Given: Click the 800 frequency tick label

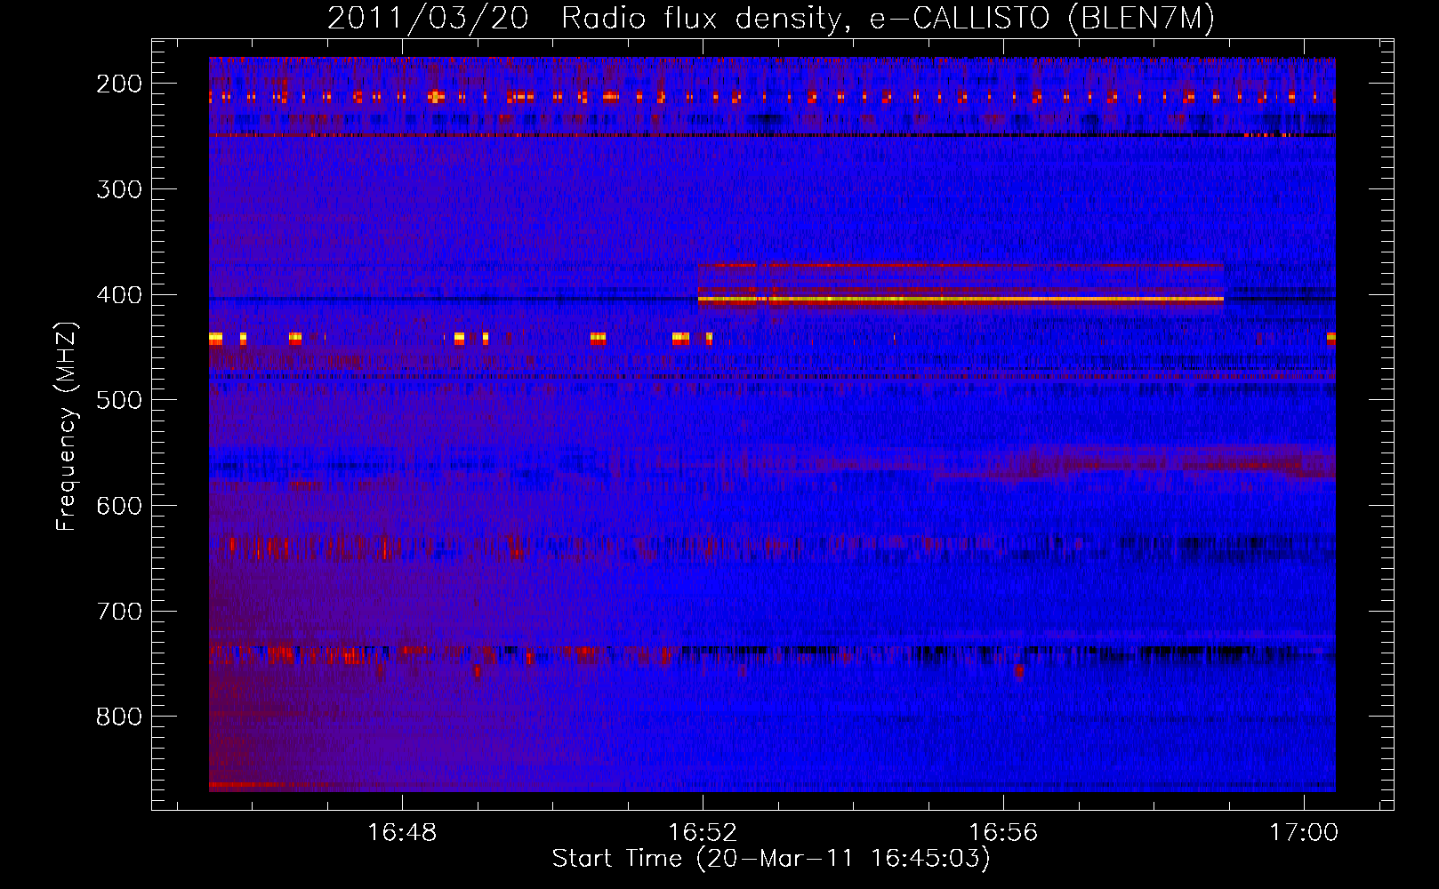Looking at the screenshot, I should point(119,717).
